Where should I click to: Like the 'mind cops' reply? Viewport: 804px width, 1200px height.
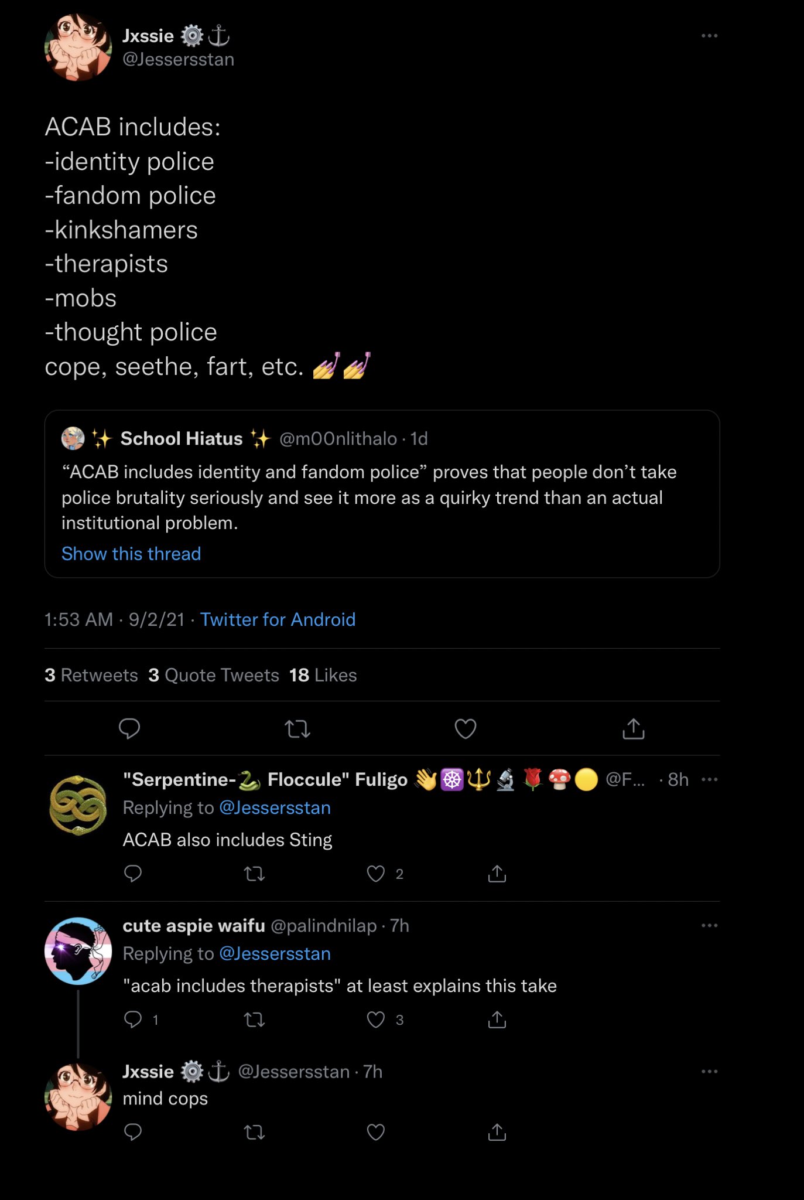point(375,1132)
